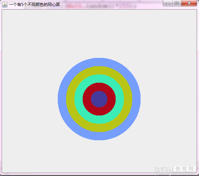The image size is (199, 176).
Task: Click the 教程网 watermark box
Action: [184, 169]
